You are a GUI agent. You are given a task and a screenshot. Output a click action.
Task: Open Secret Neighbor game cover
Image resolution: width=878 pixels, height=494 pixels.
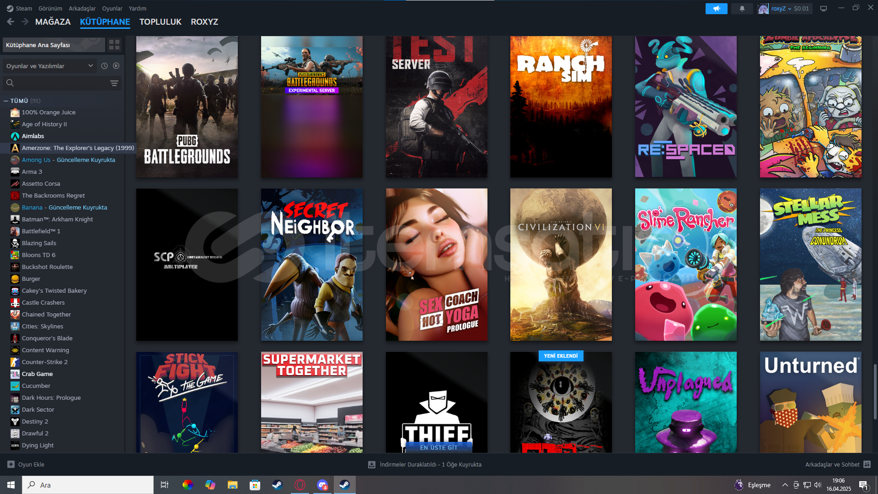[x=312, y=264]
